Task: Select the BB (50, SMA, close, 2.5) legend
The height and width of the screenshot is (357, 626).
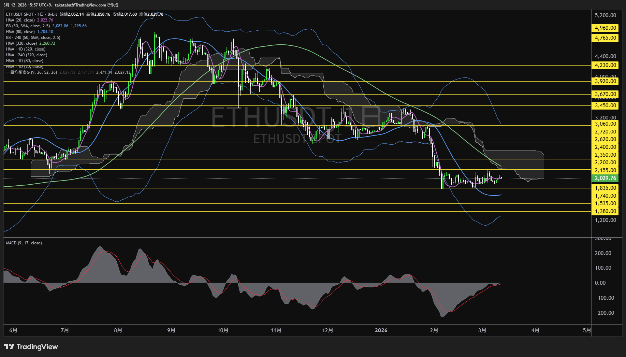Action: [28, 26]
